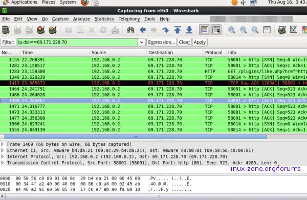Viewport: 307px width, 200px height.
Task: Reset zoom to normal size icon
Action: tap(255, 30)
